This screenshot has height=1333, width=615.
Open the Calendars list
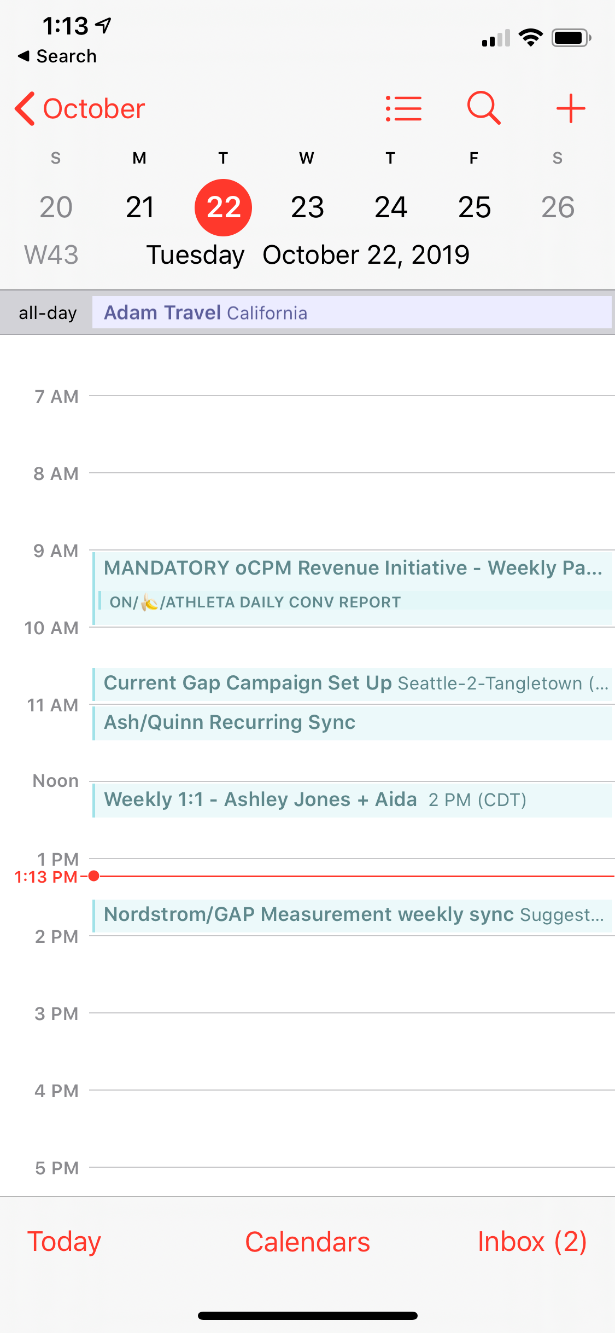[x=307, y=1241]
